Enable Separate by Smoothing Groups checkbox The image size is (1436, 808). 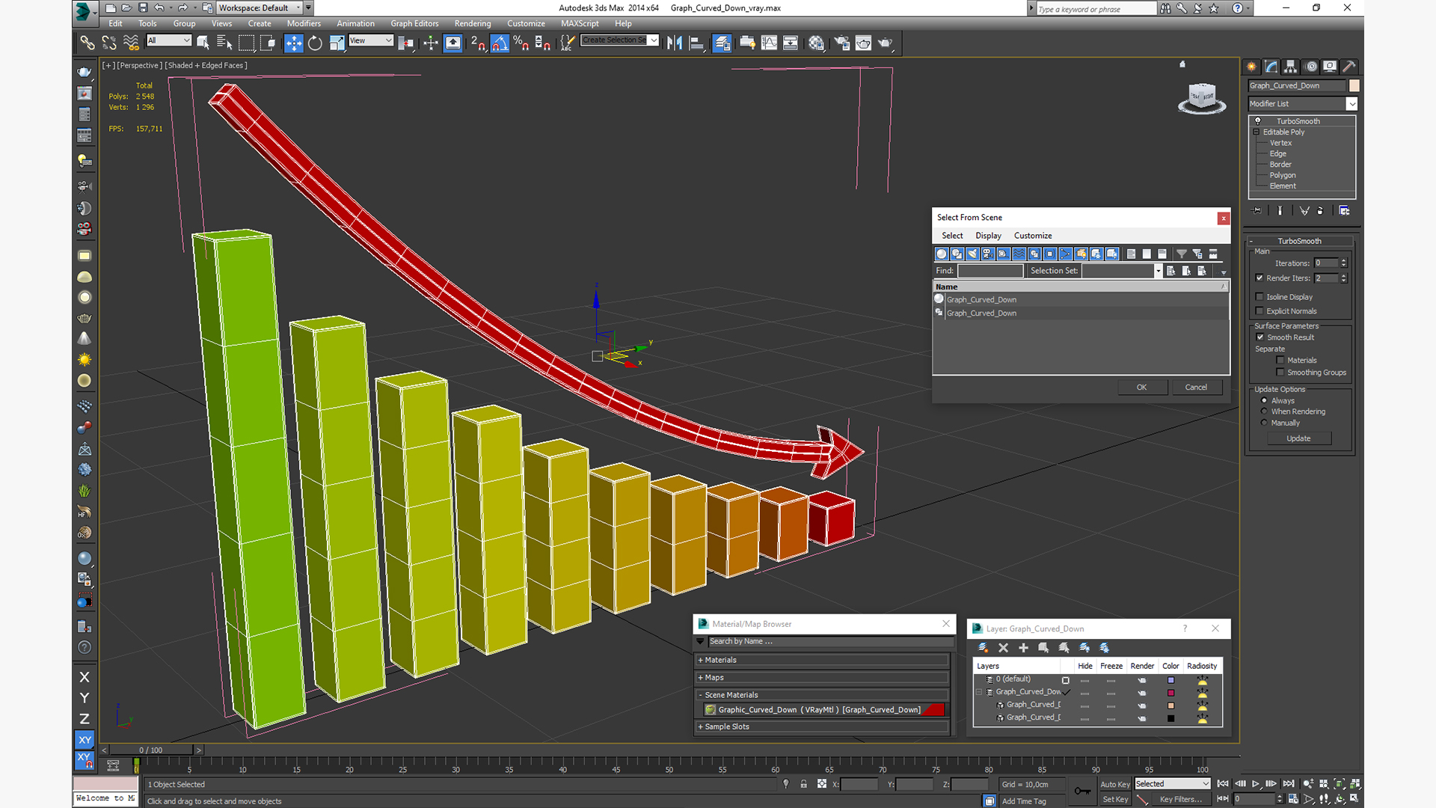click(1280, 373)
